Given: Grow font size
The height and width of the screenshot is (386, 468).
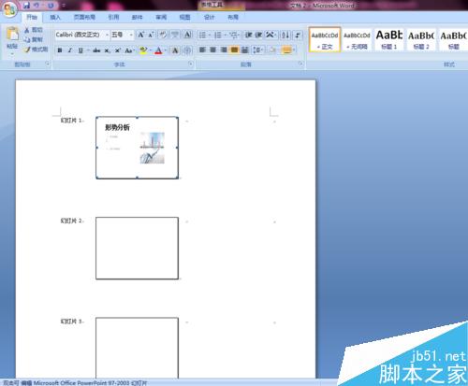Looking at the screenshot, I should [x=140, y=35].
